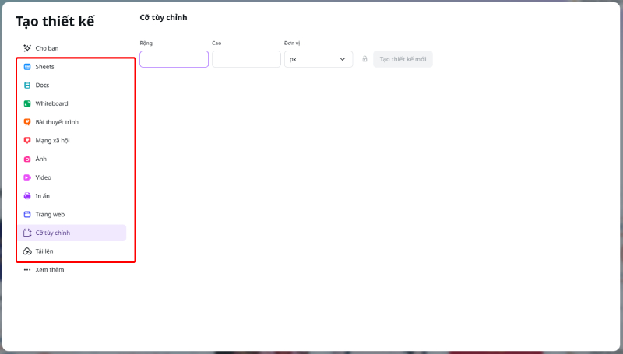623x354 pixels.
Task: Choose the Bài thuyết trình presentation icon
Action: (x=27, y=122)
